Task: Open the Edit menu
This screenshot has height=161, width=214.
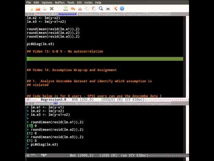Action: (36, 3)
